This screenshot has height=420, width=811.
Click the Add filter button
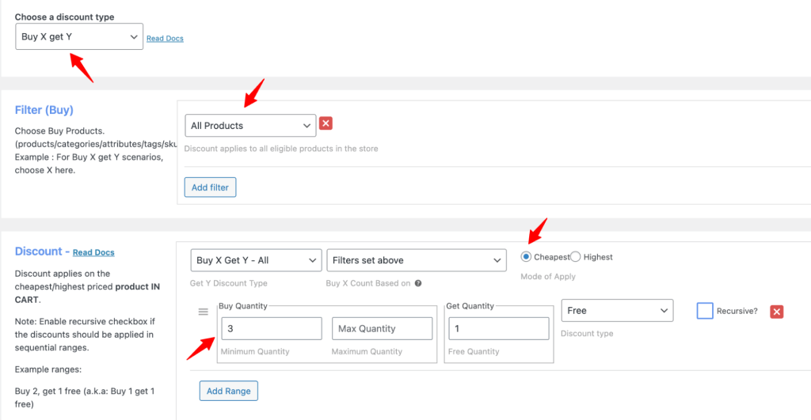coord(210,187)
